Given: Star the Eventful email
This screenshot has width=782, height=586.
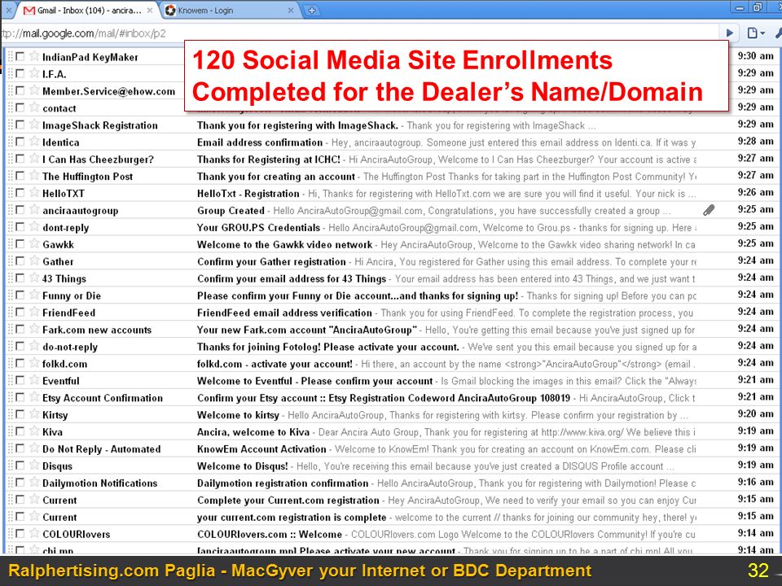Looking at the screenshot, I should pos(34,380).
